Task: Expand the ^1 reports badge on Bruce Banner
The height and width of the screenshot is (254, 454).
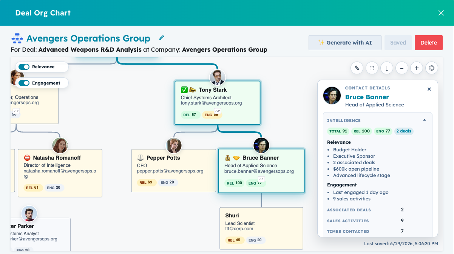Action: click(261, 179)
